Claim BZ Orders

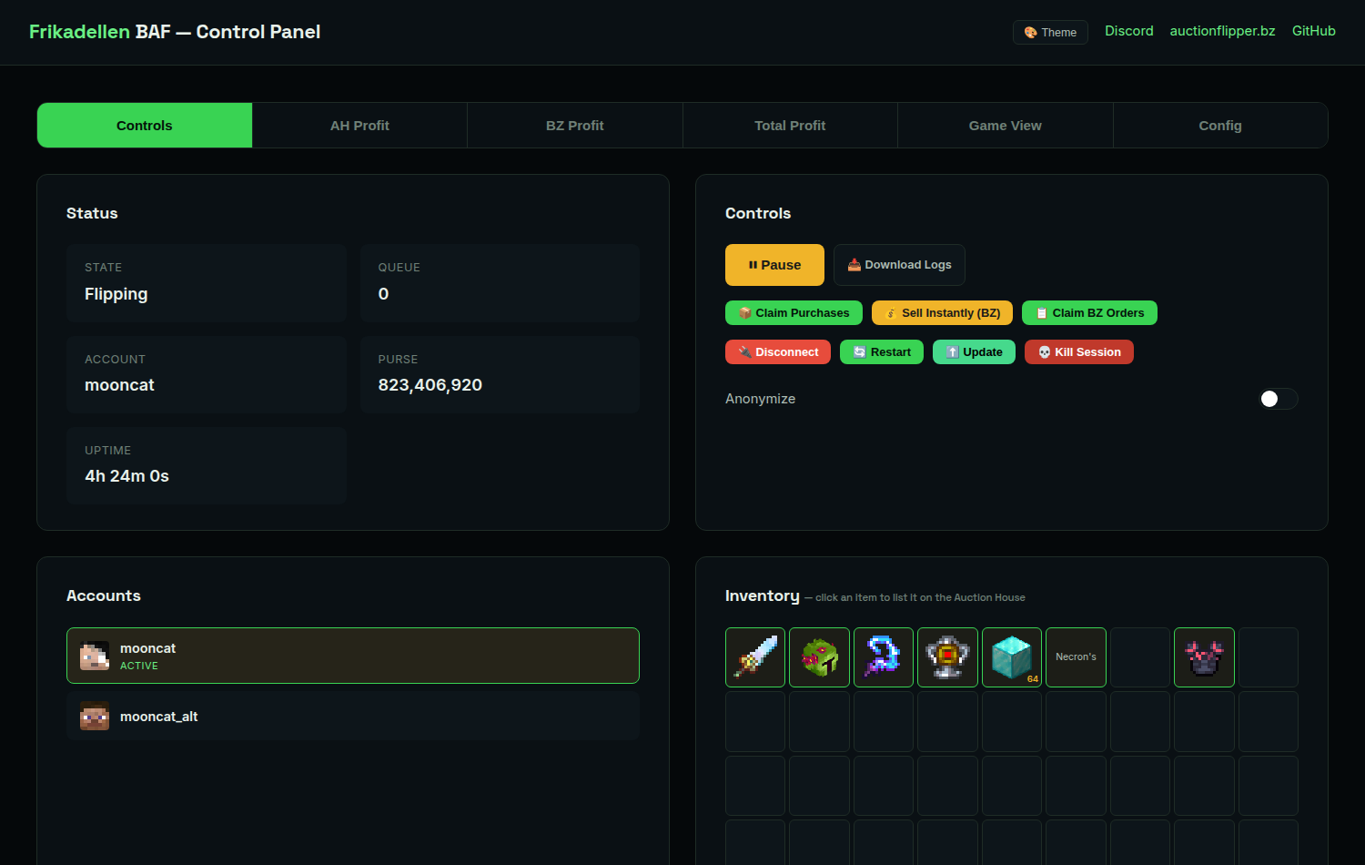click(x=1089, y=313)
